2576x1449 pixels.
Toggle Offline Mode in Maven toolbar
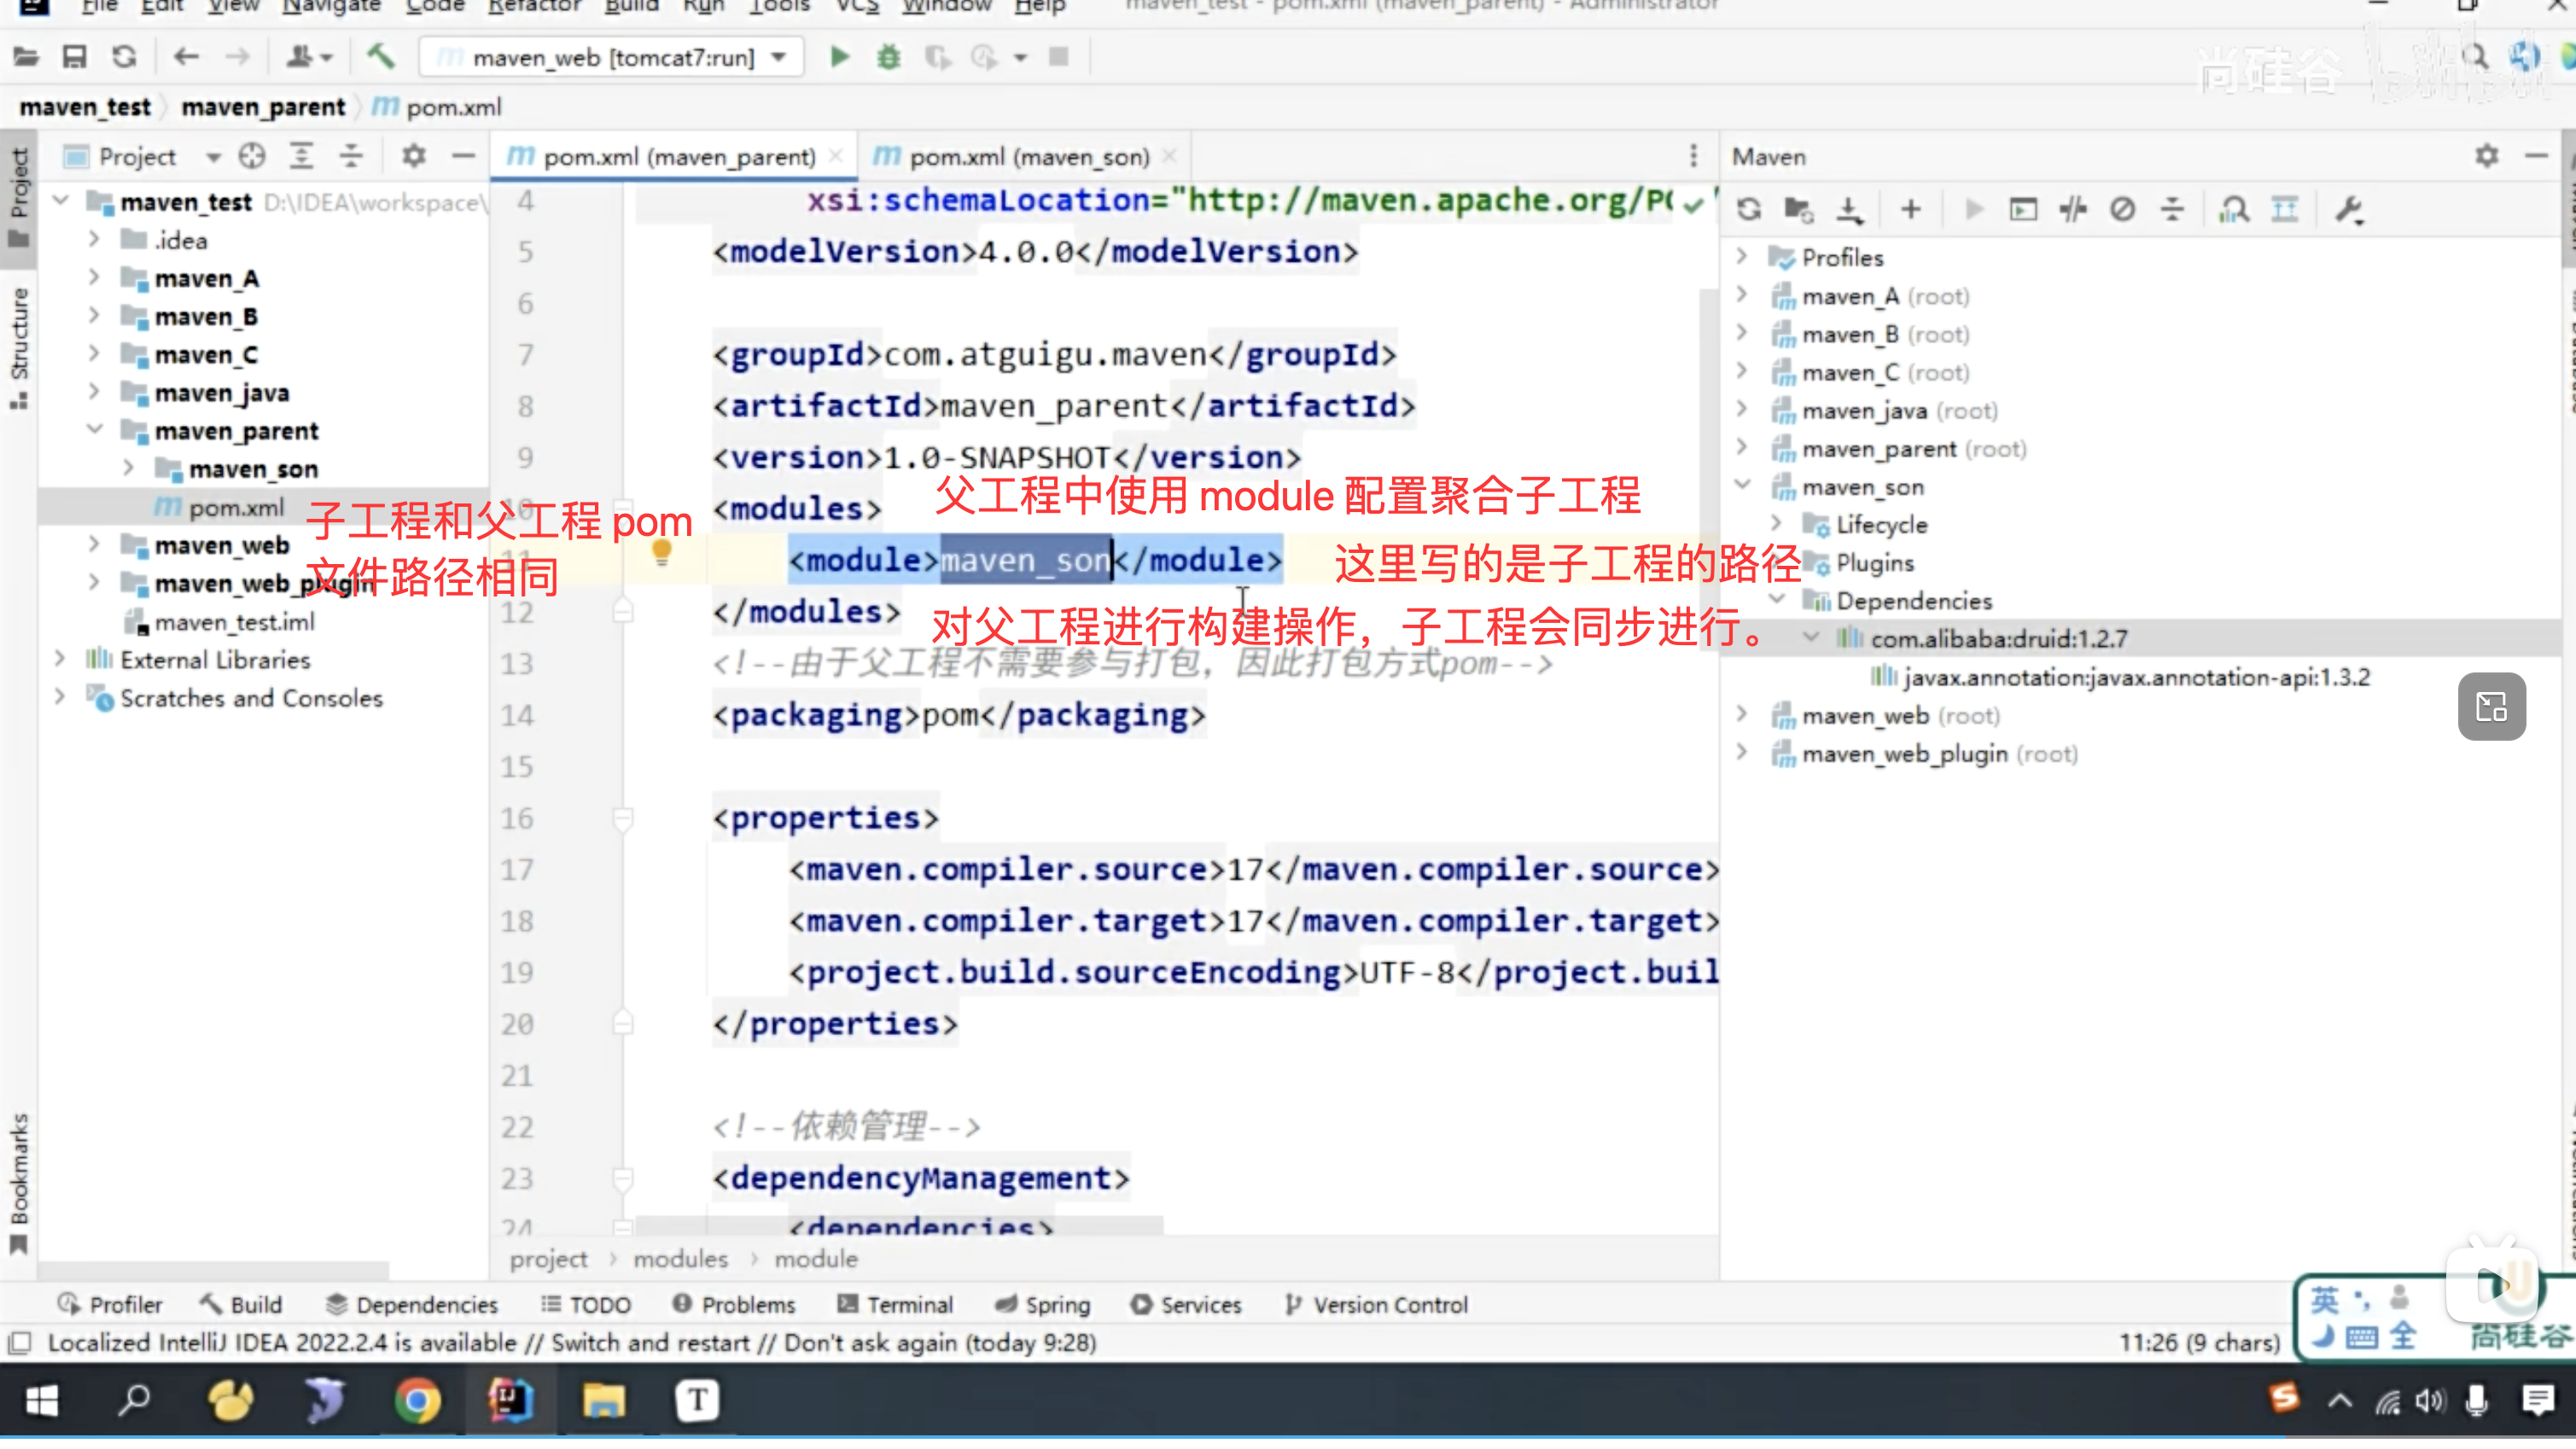pos(2073,210)
